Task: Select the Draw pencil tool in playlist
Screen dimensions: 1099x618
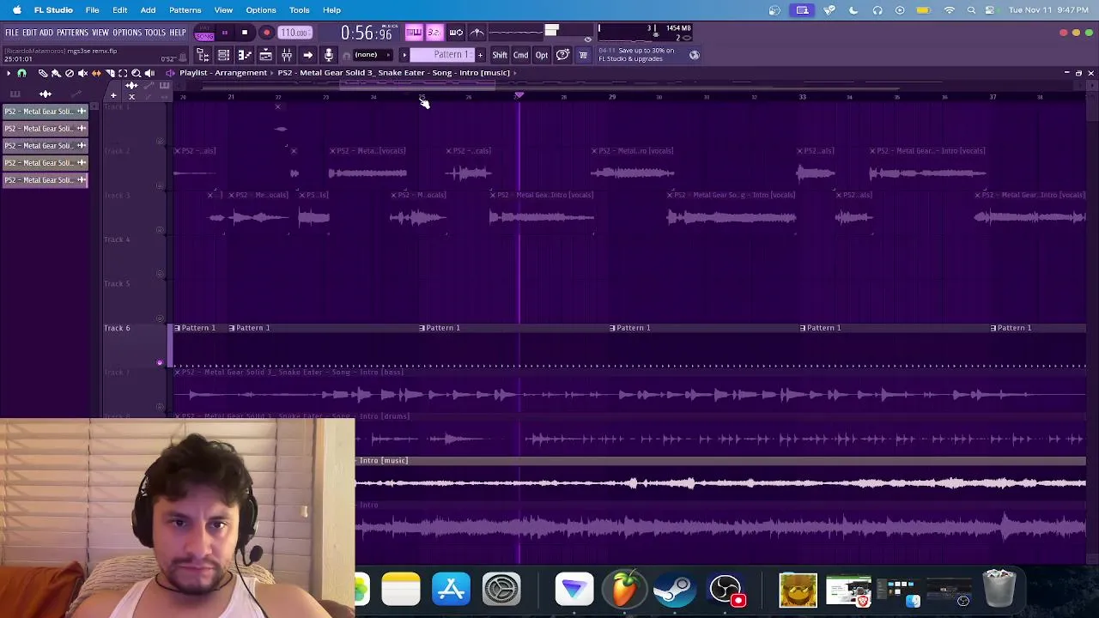Action: pos(42,73)
